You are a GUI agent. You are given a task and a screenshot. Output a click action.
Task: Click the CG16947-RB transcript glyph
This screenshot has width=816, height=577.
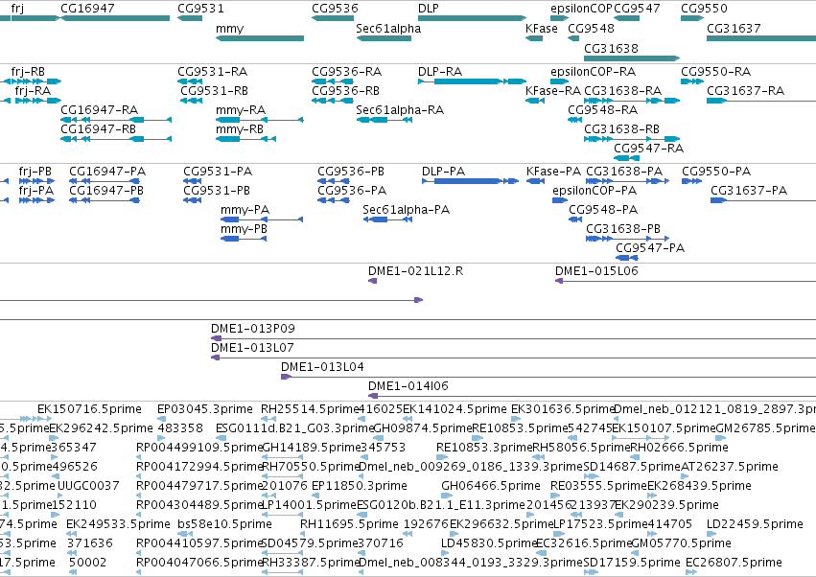[116, 139]
